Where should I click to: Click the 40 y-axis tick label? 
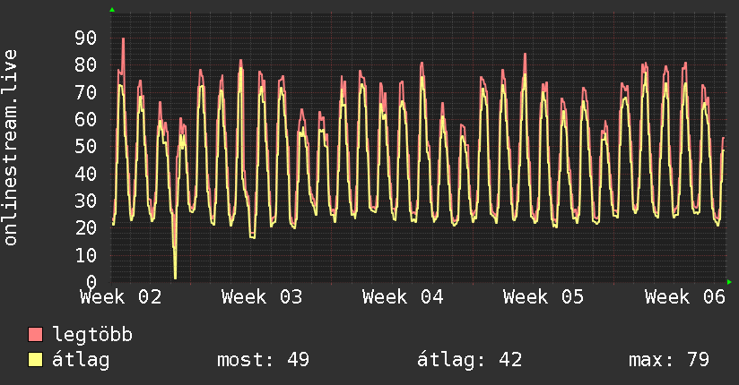point(86,174)
